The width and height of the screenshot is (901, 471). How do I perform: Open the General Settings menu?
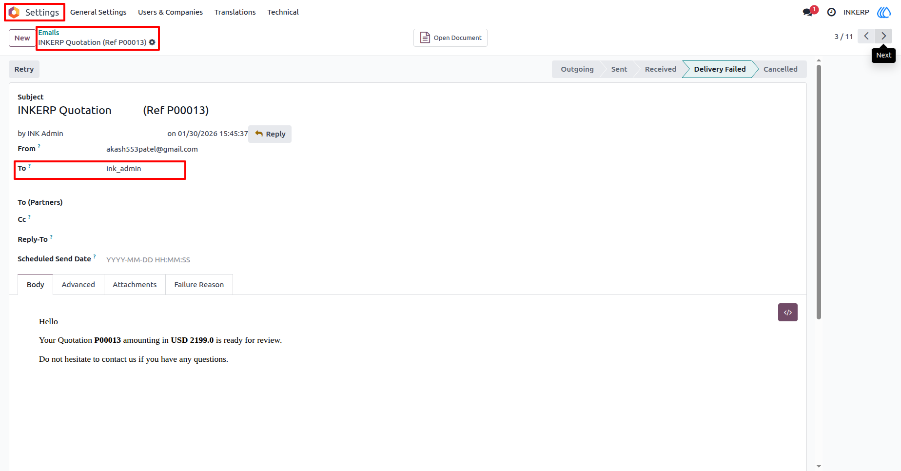pos(98,12)
